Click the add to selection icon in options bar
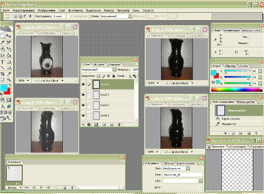Screen dimensions: 264x194 (20, 16)
